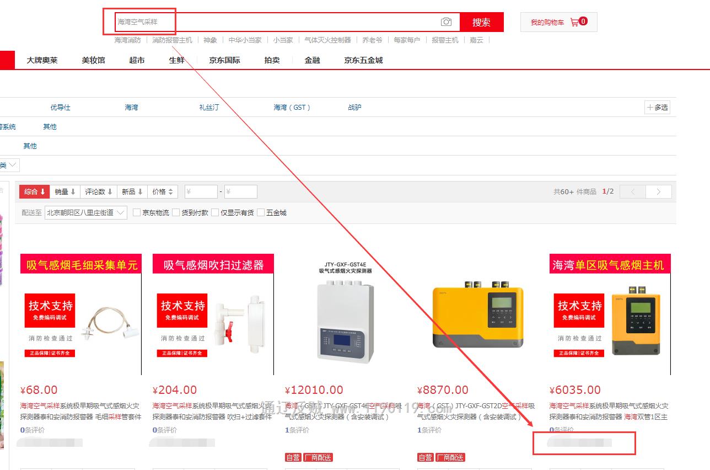Open product title priced ¥6035.00

609,412
